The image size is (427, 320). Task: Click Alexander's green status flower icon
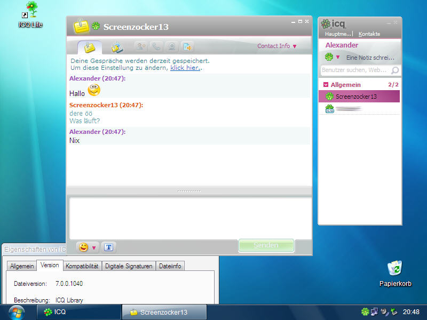pyautogui.click(x=329, y=57)
